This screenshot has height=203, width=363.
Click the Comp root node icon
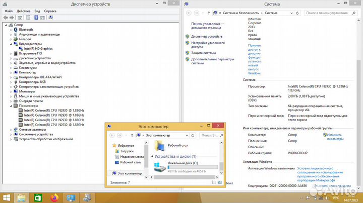tap(11, 25)
